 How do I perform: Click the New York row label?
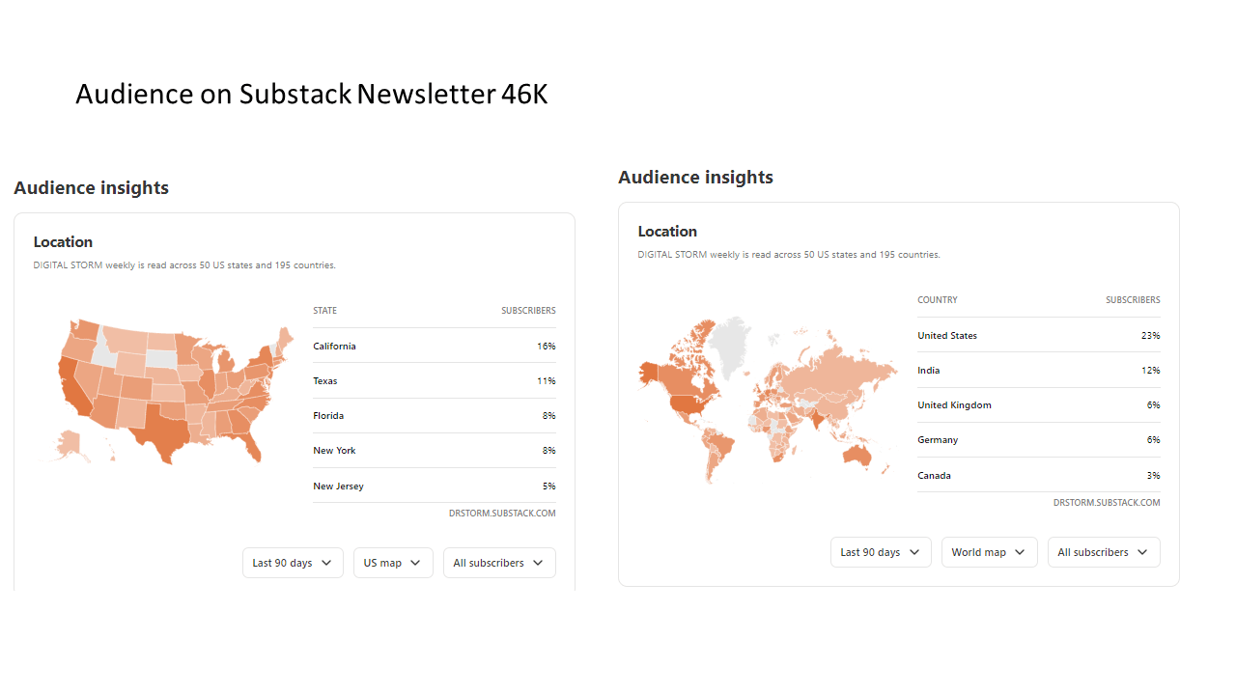point(334,451)
